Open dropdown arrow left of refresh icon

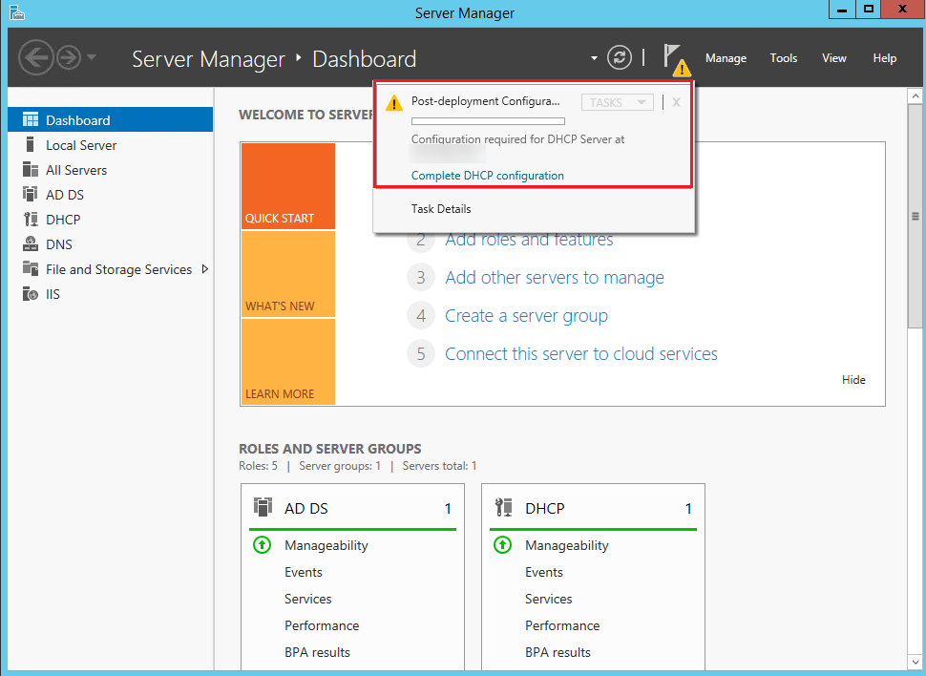(x=594, y=58)
